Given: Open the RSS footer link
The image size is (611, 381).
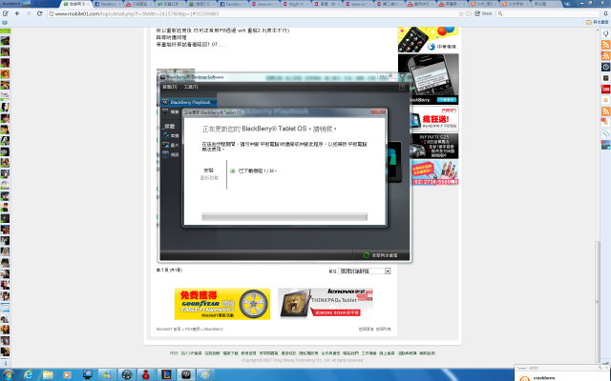Looking at the screenshot, I should (x=174, y=353).
